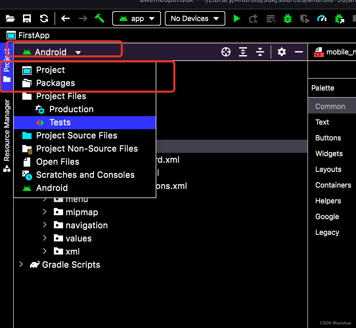Click the FirstApp project icon in breadcrumb
Image resolution: width=356 pixels, height=328 pixels.
(11, 35)
